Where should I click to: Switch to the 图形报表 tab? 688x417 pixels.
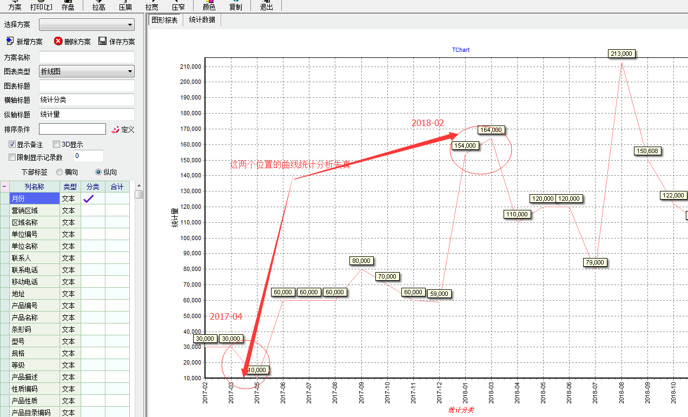[164, 20]
